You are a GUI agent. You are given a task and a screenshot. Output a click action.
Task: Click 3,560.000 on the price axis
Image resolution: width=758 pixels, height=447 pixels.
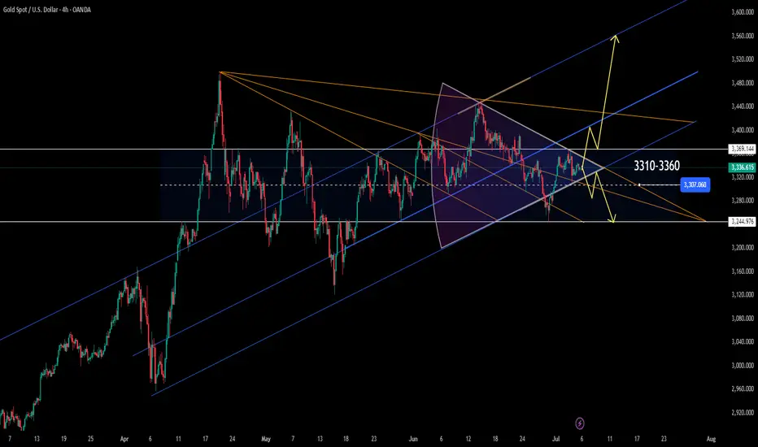(x=743, y=36)
